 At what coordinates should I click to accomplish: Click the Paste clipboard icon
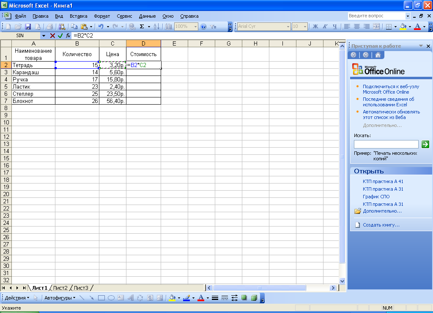coord(84,27)
